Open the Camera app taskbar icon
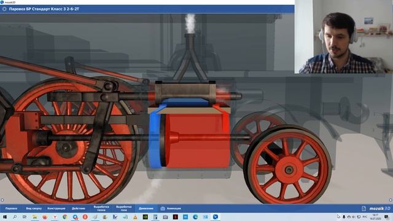 point(165,217)
